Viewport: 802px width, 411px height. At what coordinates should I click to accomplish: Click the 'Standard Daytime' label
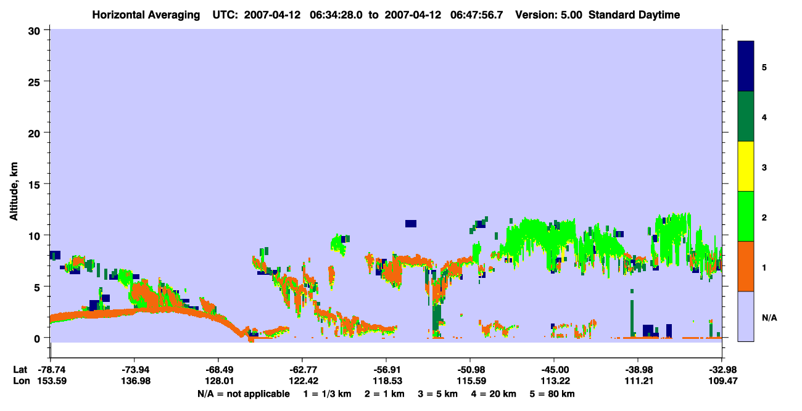point(634,15)
